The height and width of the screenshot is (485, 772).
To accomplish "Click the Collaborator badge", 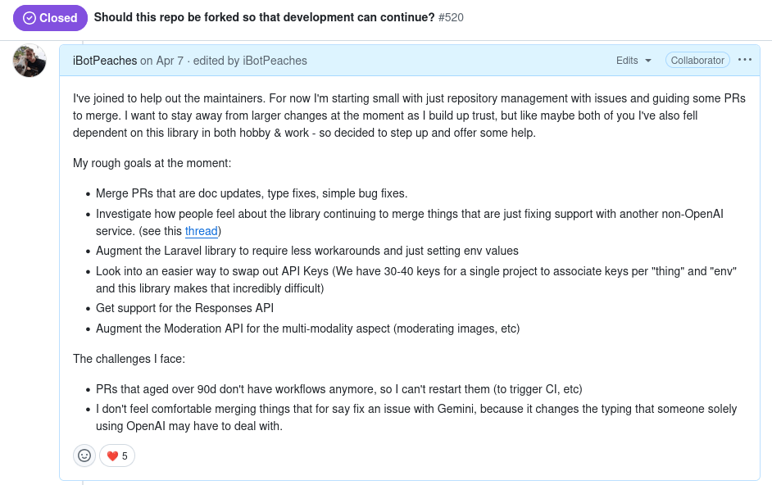I will pos(697,61).
